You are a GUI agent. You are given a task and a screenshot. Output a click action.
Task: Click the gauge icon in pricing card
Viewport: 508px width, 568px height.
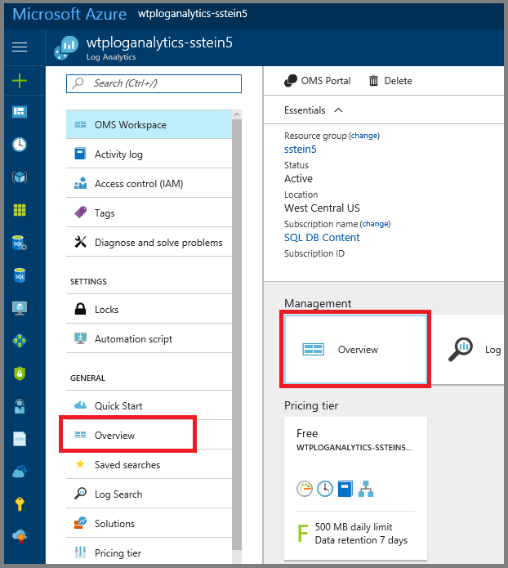(x=305, y=489)
